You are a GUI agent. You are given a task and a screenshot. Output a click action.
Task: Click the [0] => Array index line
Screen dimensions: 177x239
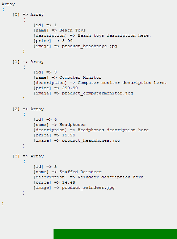(28, 15)
